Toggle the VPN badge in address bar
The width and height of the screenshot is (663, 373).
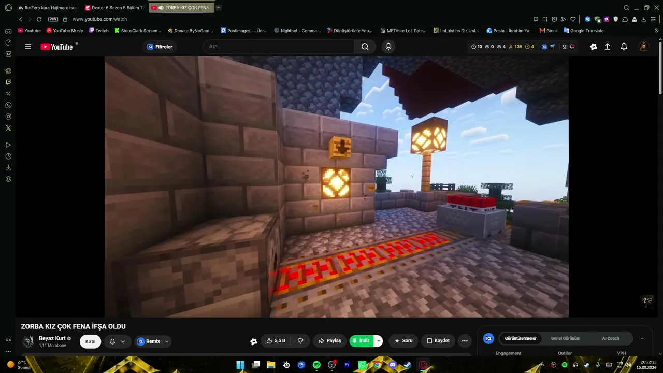(x=53, y=19)
